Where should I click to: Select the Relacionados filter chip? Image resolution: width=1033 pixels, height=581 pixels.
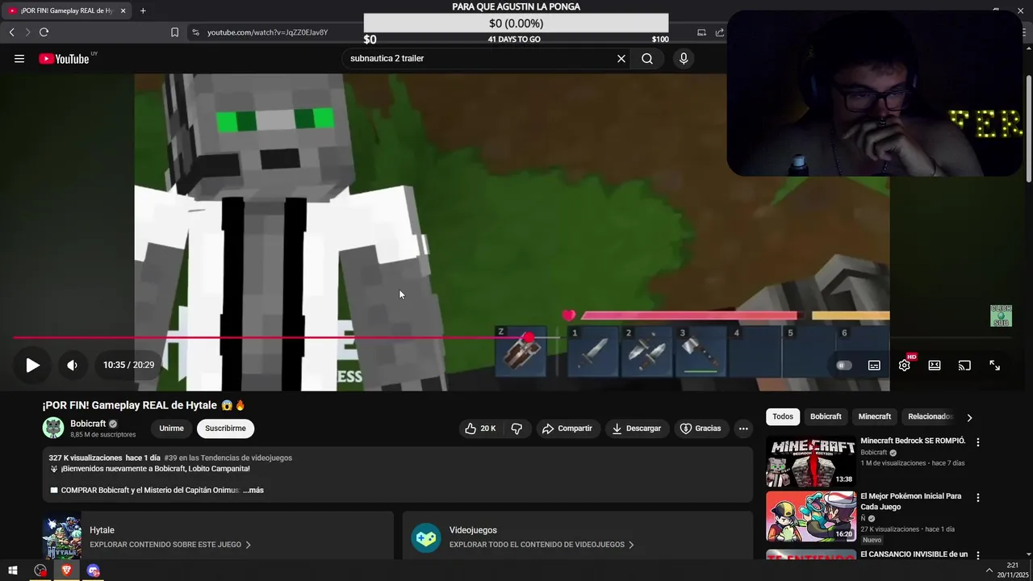point(930,416)
